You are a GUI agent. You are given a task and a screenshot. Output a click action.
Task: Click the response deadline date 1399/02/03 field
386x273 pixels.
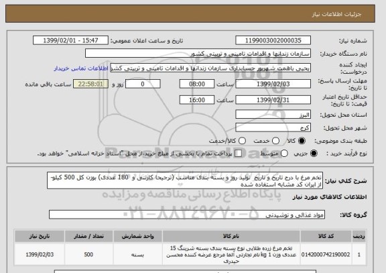click(x=273, y=84)
